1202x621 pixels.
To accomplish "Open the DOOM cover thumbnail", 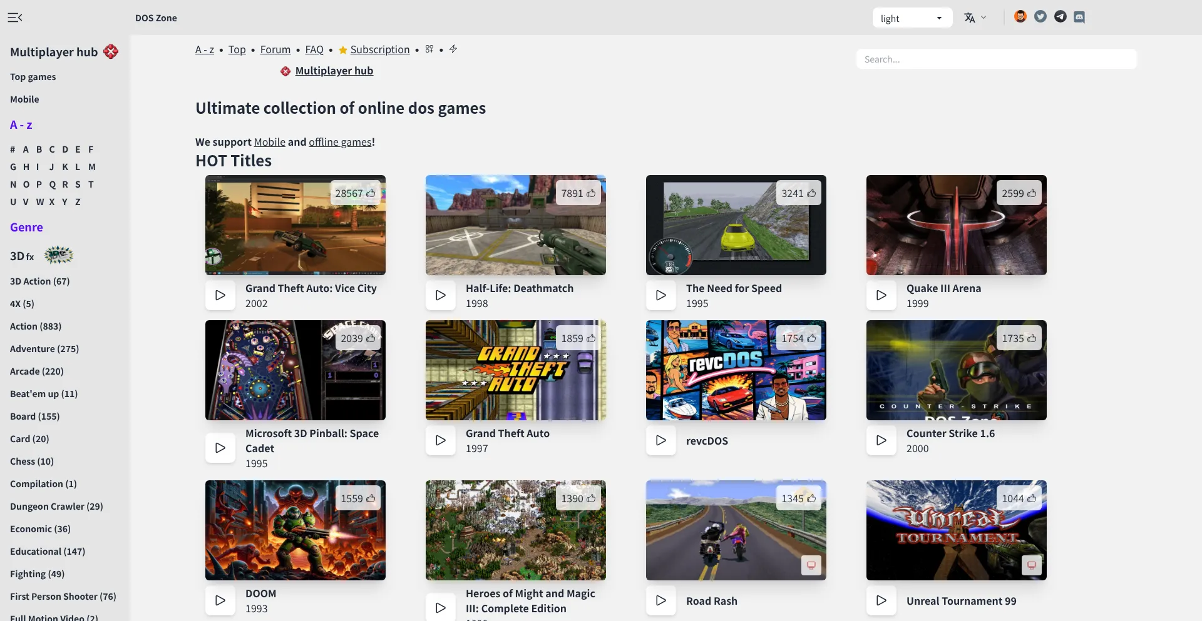I will 295,530.
